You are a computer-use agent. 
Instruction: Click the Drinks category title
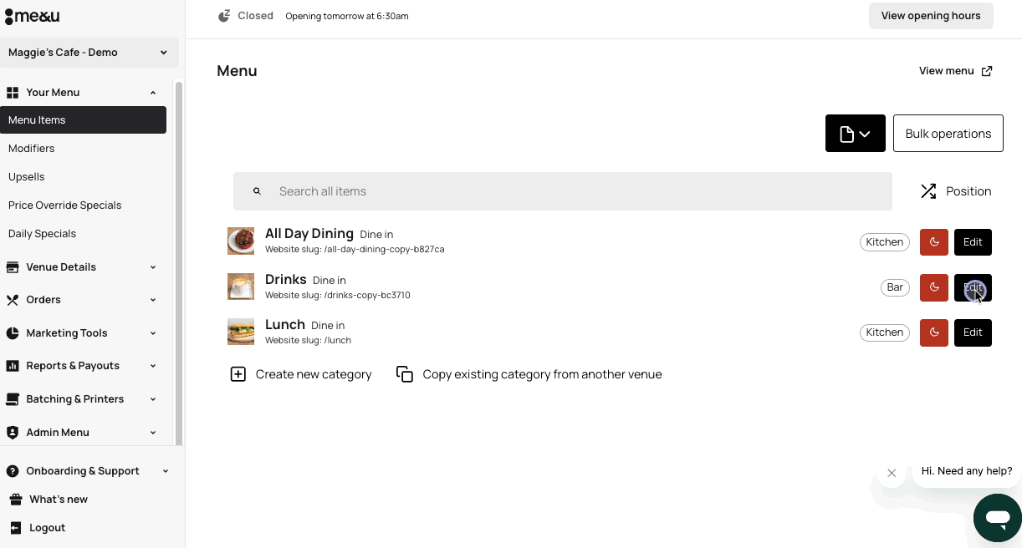[286, 279]
